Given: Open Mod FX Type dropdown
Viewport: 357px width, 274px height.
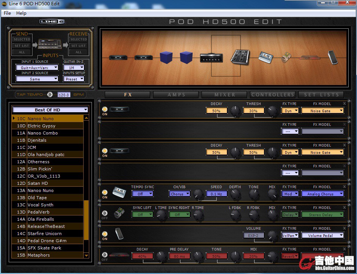Looking at the screenshot, I should (x=290, y=194).
